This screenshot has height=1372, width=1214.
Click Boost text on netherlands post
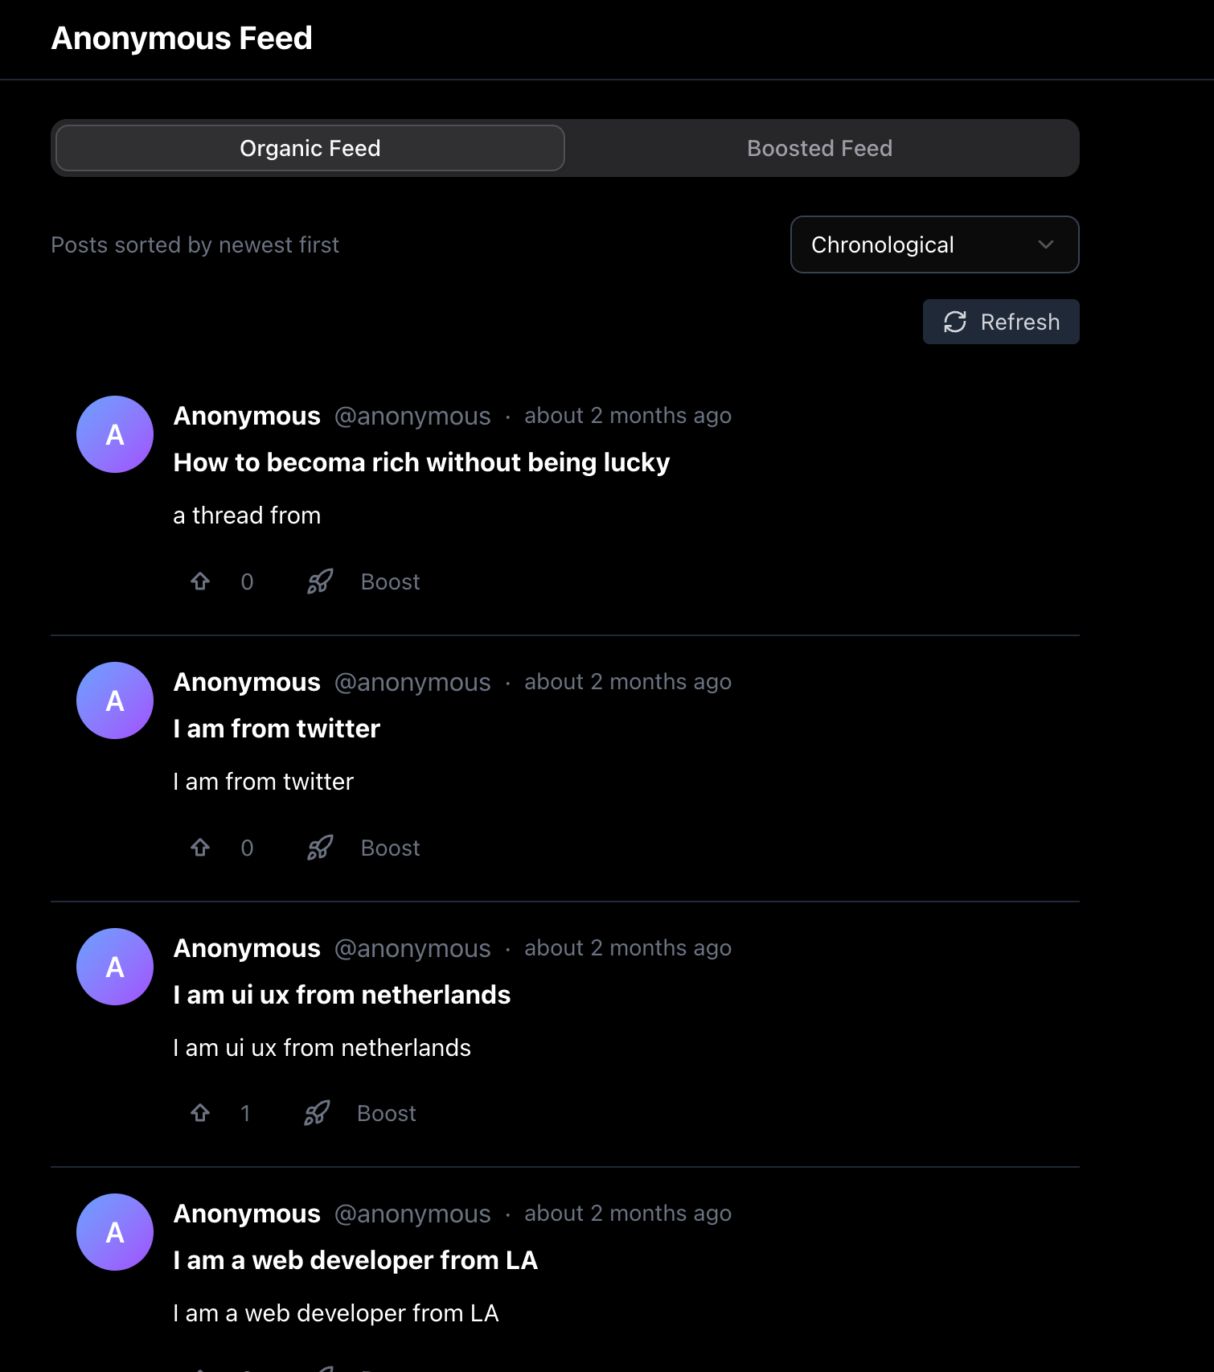pyautogui.click(x=387, y=1113)
